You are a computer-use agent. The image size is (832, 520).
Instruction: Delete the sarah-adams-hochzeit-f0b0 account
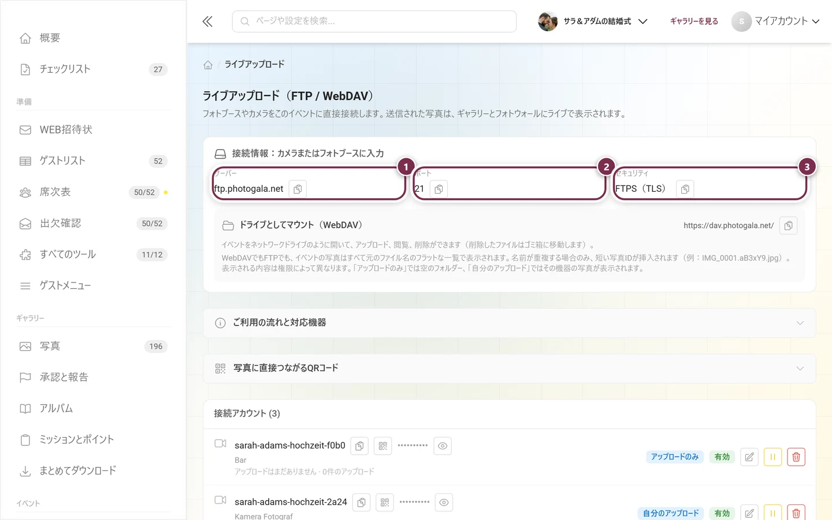click(796, 457)
